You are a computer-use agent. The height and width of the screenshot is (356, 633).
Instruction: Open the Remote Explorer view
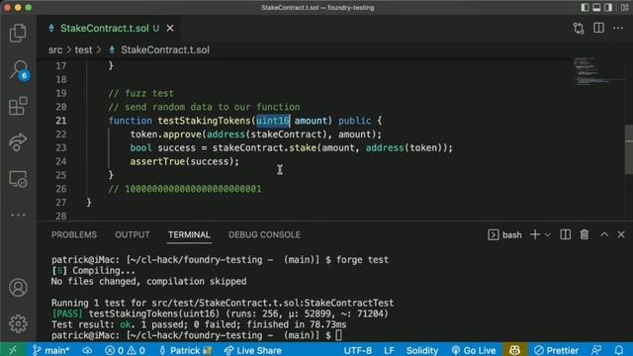tap(18, 178)
